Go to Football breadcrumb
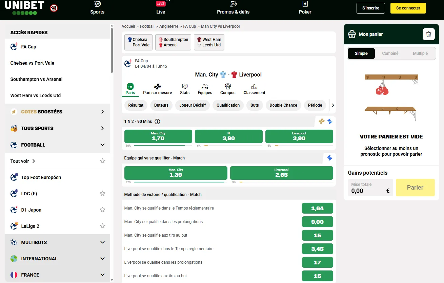Screen dimensions: 444x283 pos(147,26)
